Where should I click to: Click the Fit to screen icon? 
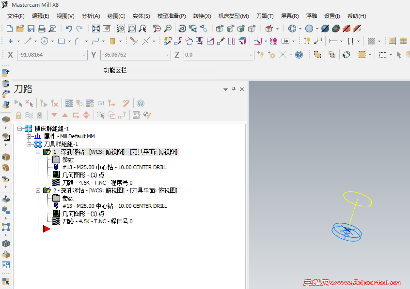point(96,29)
